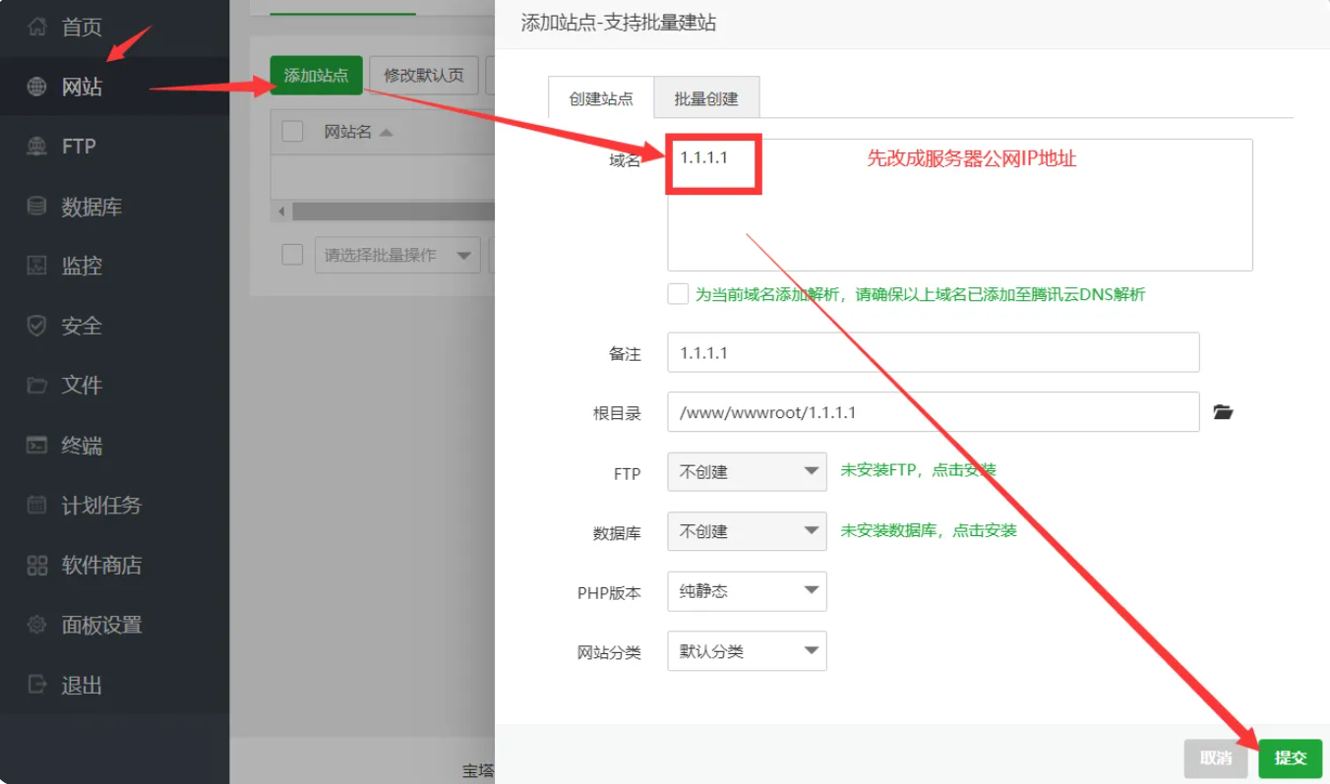Screen dimensions: 1330x784
Task: Open 网站分类 默认分类 dropdown
Action: click(x=747, y=651)
